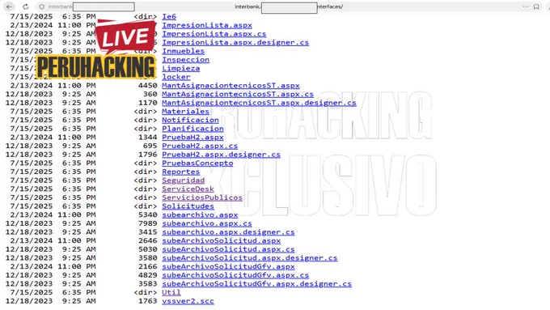Open the Inspeccion directory
This screenshot has width=550, height=310.
pyautogui.click(x=185, y=60)
